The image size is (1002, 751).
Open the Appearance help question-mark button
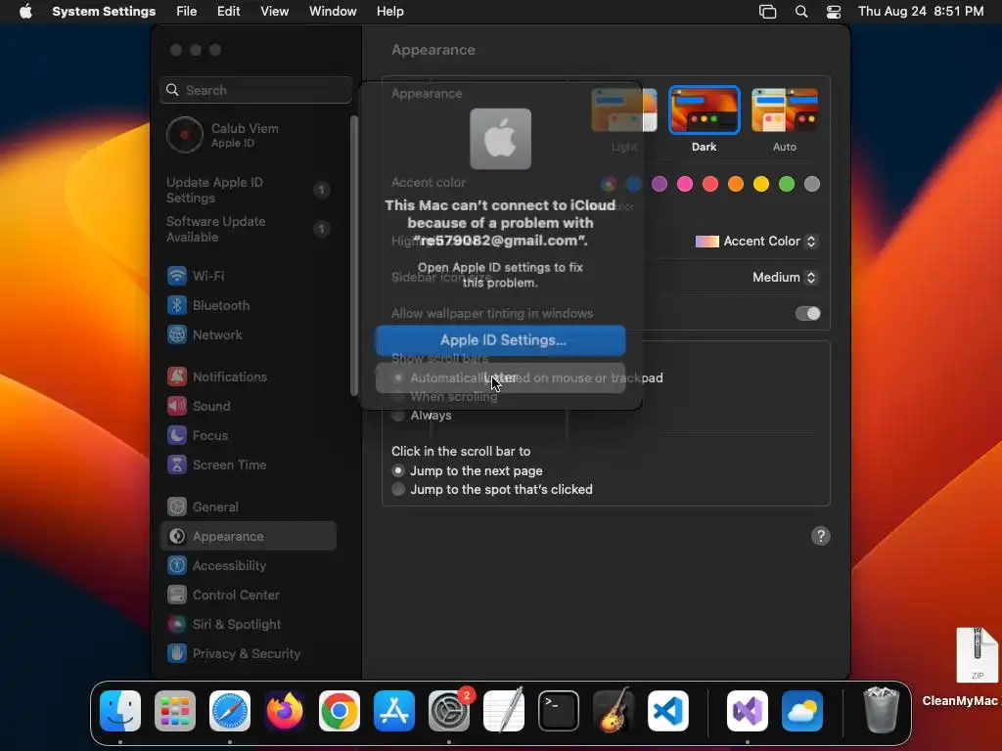tap(821, 537)
